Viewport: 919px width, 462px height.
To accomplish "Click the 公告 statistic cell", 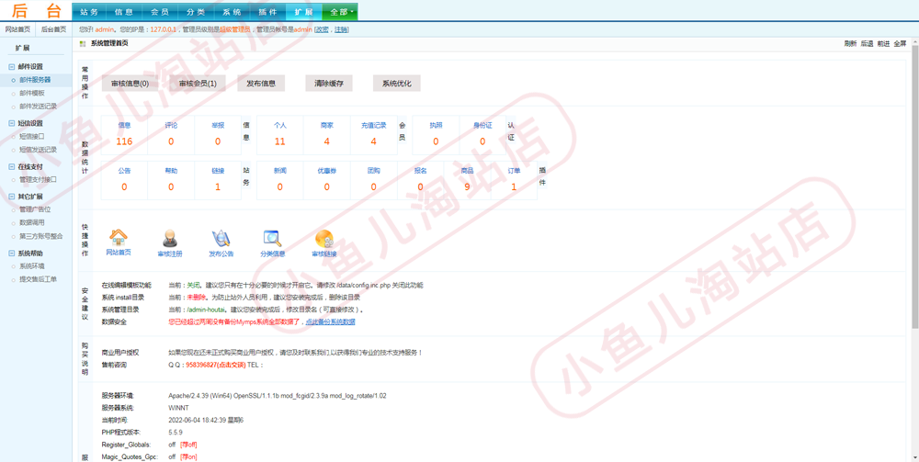I will click(x=124, y=180).
